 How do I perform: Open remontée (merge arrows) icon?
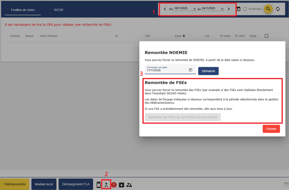click(x=106, y=185)
